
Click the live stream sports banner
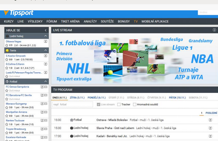pyautogui.click(x=135, y=59)
